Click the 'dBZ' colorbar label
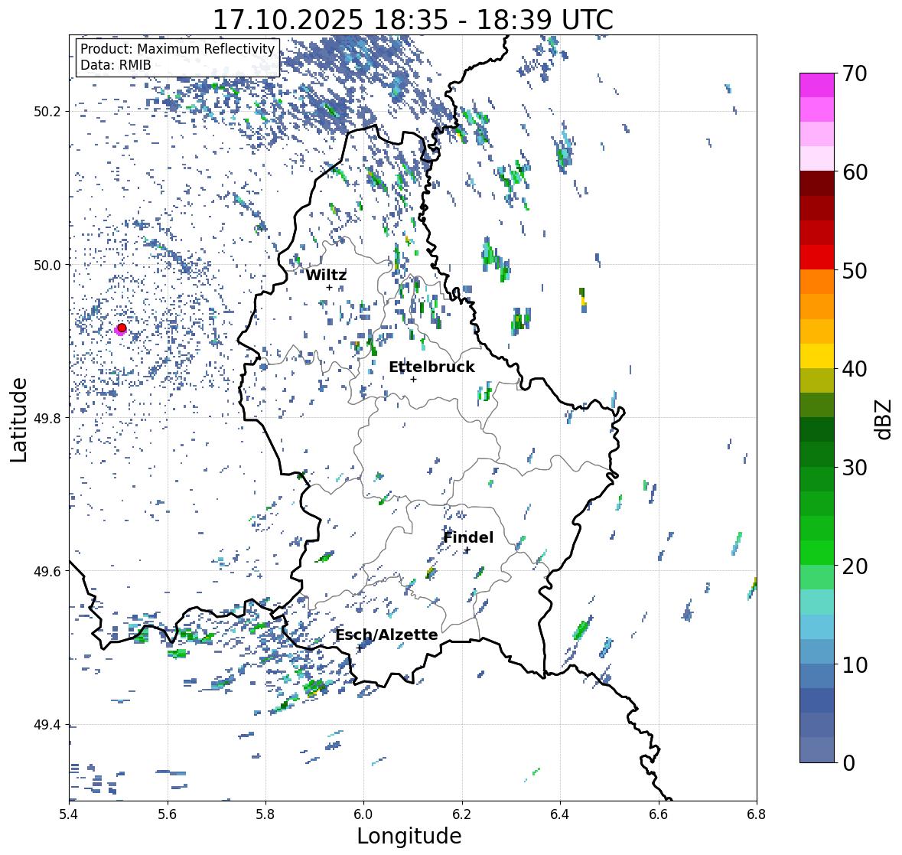The height and width of the screenshot is (855, 902). pos(884,419)
